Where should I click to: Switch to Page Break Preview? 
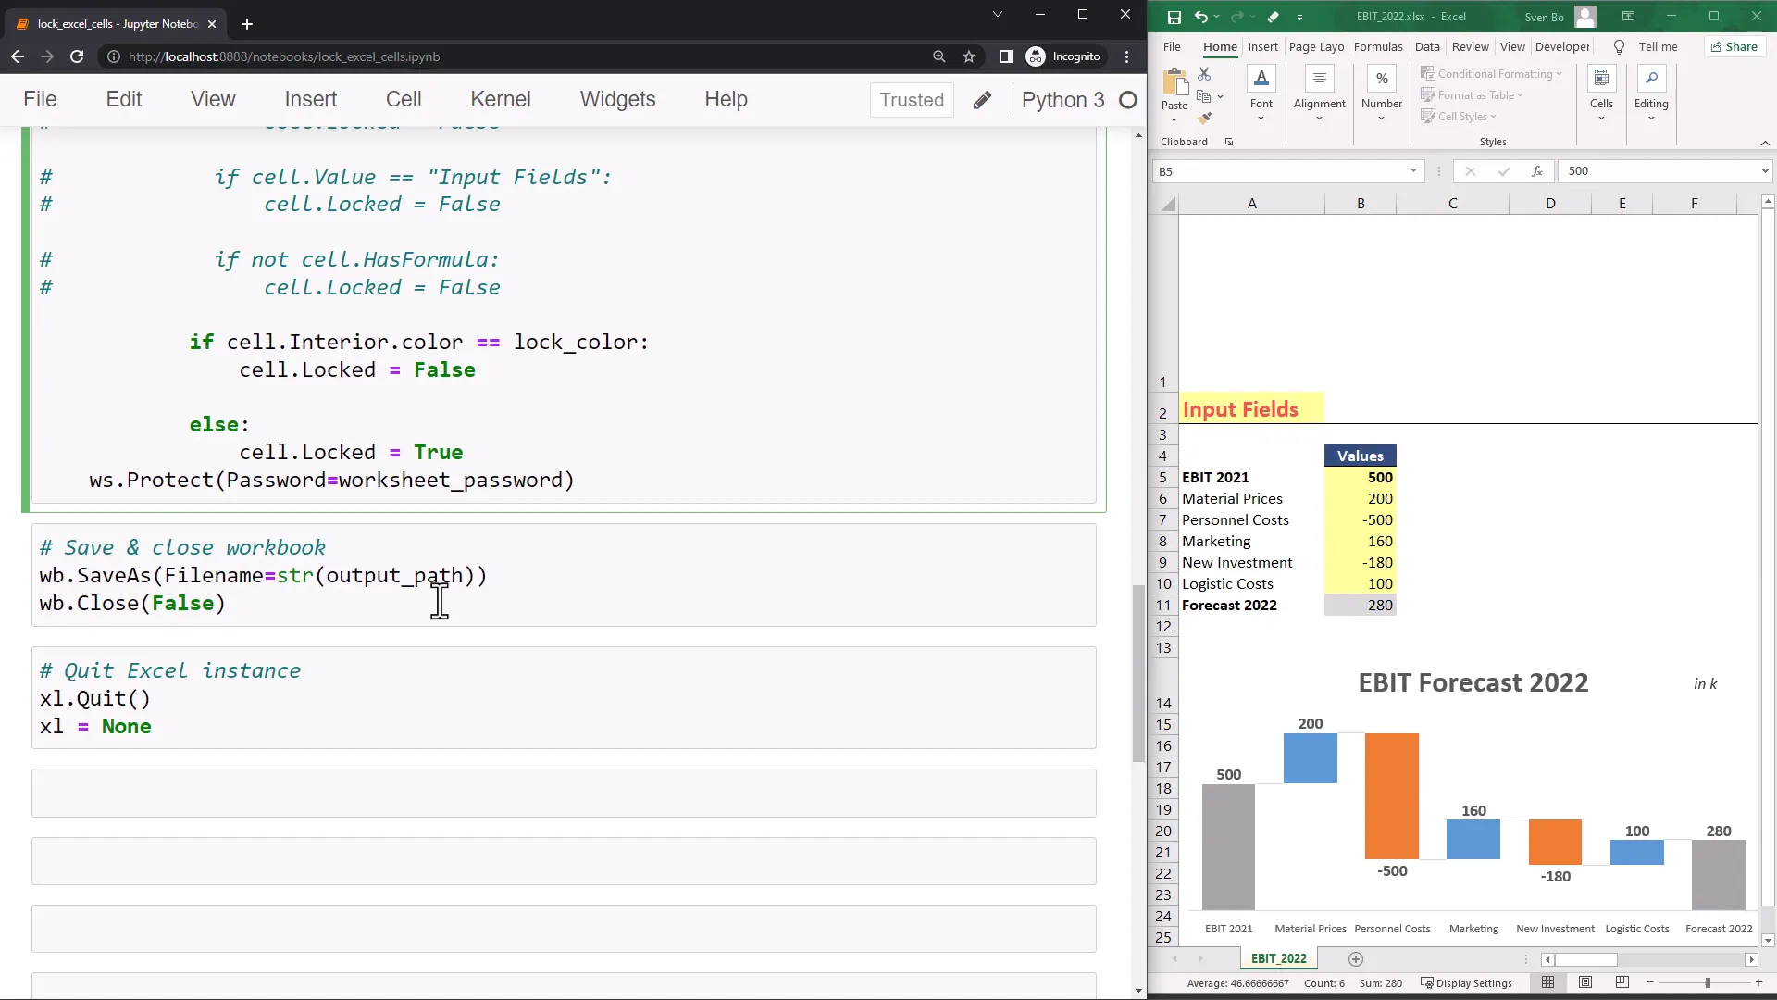[x=1622, y=982]
